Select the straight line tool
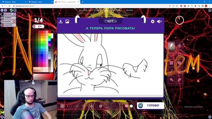The image size is (212, 119). (171, 71)
